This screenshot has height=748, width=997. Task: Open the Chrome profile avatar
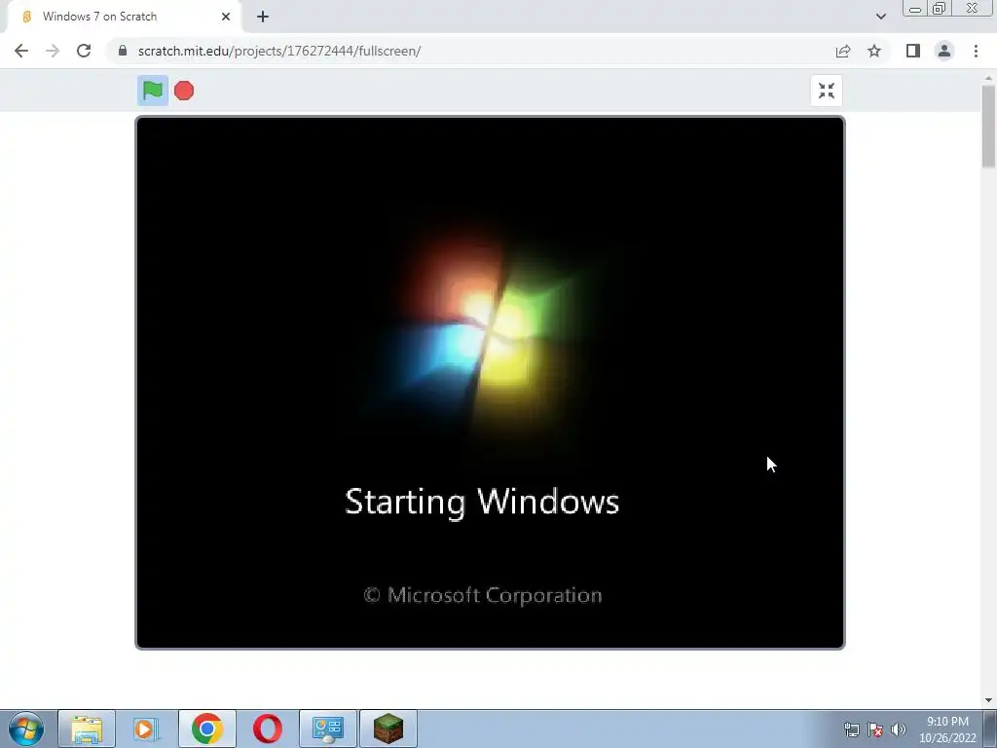tap(944, 51)
